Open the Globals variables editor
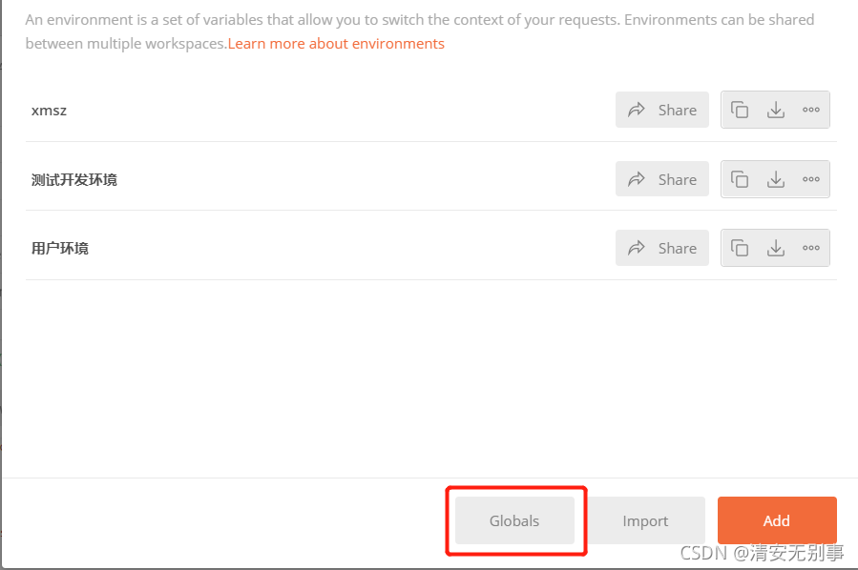 click(514, 520)
